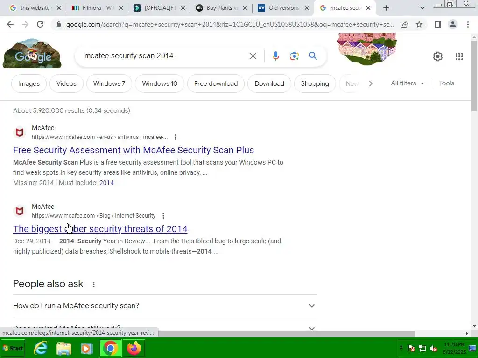Open the Chrome three-dot menu
Image resolution: width=478 pixels, height=358 pixels.
pos(468,24)
